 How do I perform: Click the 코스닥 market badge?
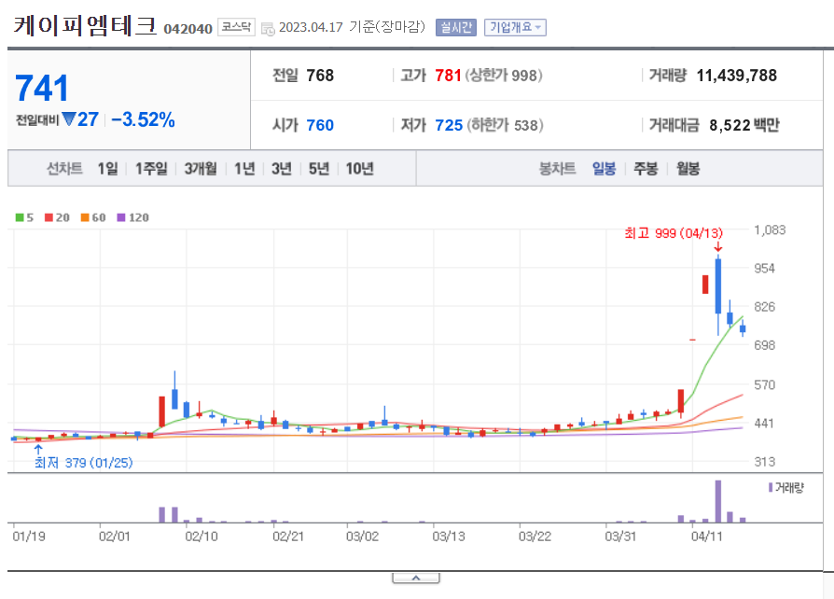pos(236,27)
